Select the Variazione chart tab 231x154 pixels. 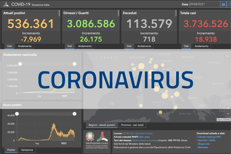click(27, 150)
